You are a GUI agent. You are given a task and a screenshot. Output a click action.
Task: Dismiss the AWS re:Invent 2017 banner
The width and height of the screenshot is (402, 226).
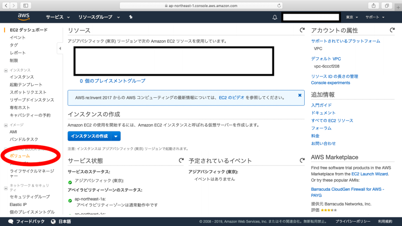click(300, 95)
